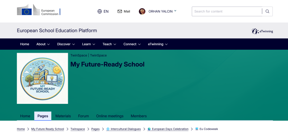Open the Members tab

[x=139, y=116]
